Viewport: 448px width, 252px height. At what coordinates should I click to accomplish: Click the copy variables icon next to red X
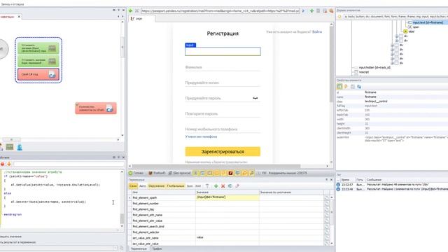click(x=230, y=186)
